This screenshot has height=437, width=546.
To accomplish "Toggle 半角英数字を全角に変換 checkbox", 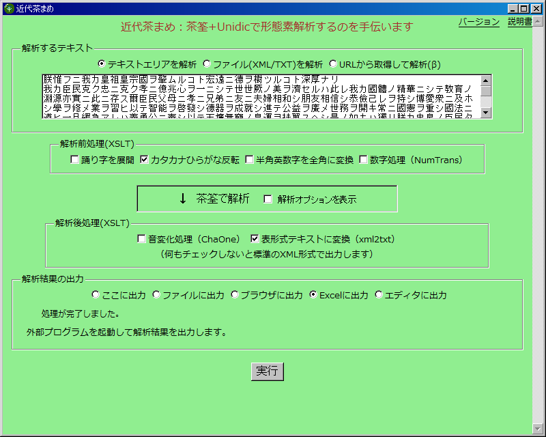I will [x=250, y=160].
